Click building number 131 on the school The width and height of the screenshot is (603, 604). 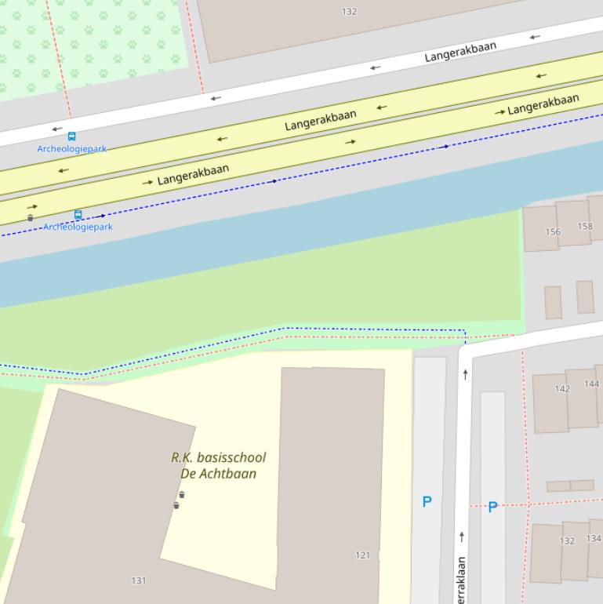139,580
